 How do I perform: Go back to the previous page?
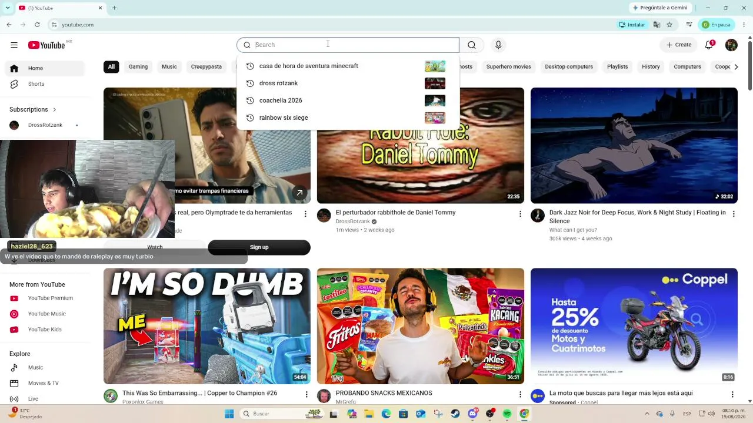(9, 25)
